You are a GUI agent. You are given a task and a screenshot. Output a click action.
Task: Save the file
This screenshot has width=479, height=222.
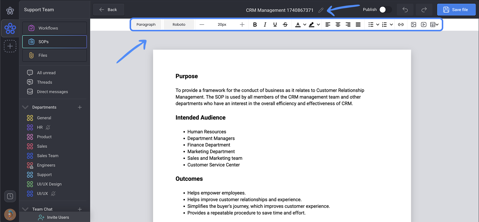(456, 10)
